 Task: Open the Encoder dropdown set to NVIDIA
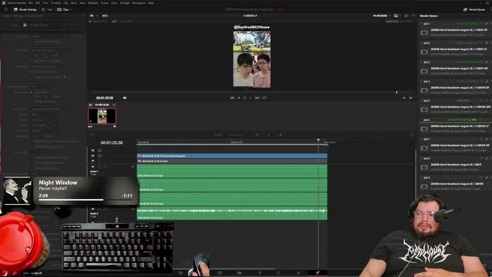[x=49, y=36]
